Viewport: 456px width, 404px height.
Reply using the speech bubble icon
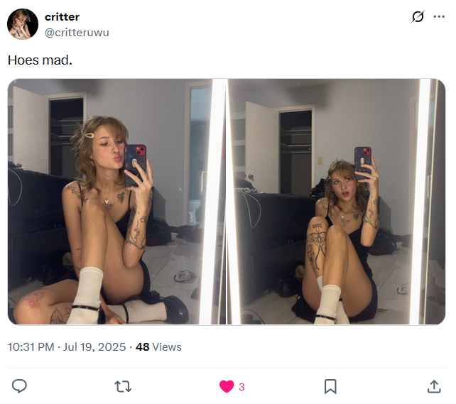tap(19, 386)
